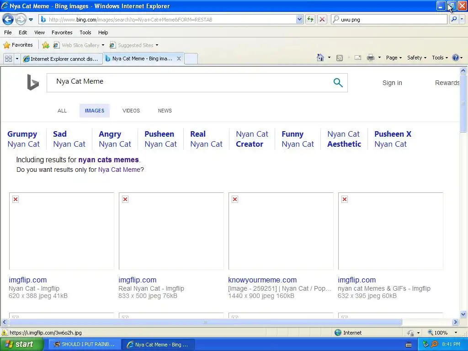Open the Edit menu

pyautogui.click(x=23, y=32)
